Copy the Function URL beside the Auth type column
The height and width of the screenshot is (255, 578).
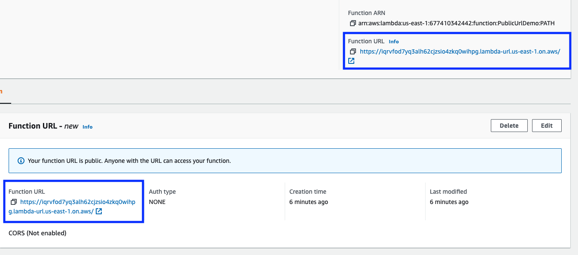(13, 202)
